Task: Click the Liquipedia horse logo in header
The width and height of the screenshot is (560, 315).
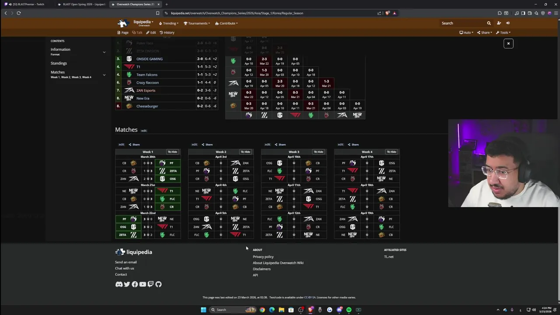Action: (x=122, y=23)
